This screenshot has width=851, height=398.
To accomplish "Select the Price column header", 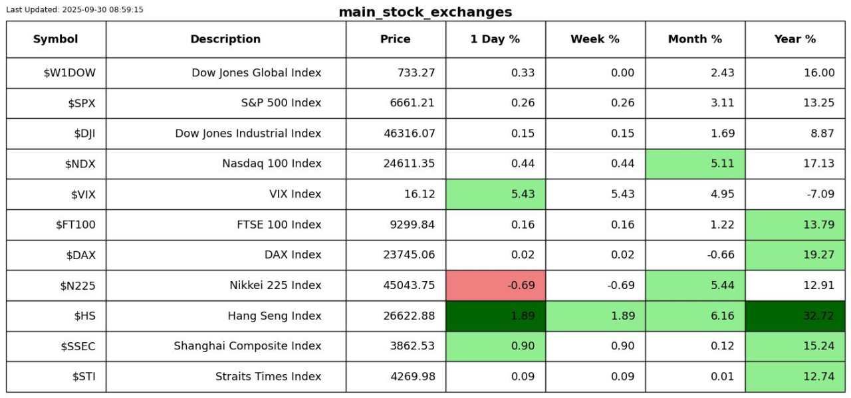I will [x=396, y=39].
